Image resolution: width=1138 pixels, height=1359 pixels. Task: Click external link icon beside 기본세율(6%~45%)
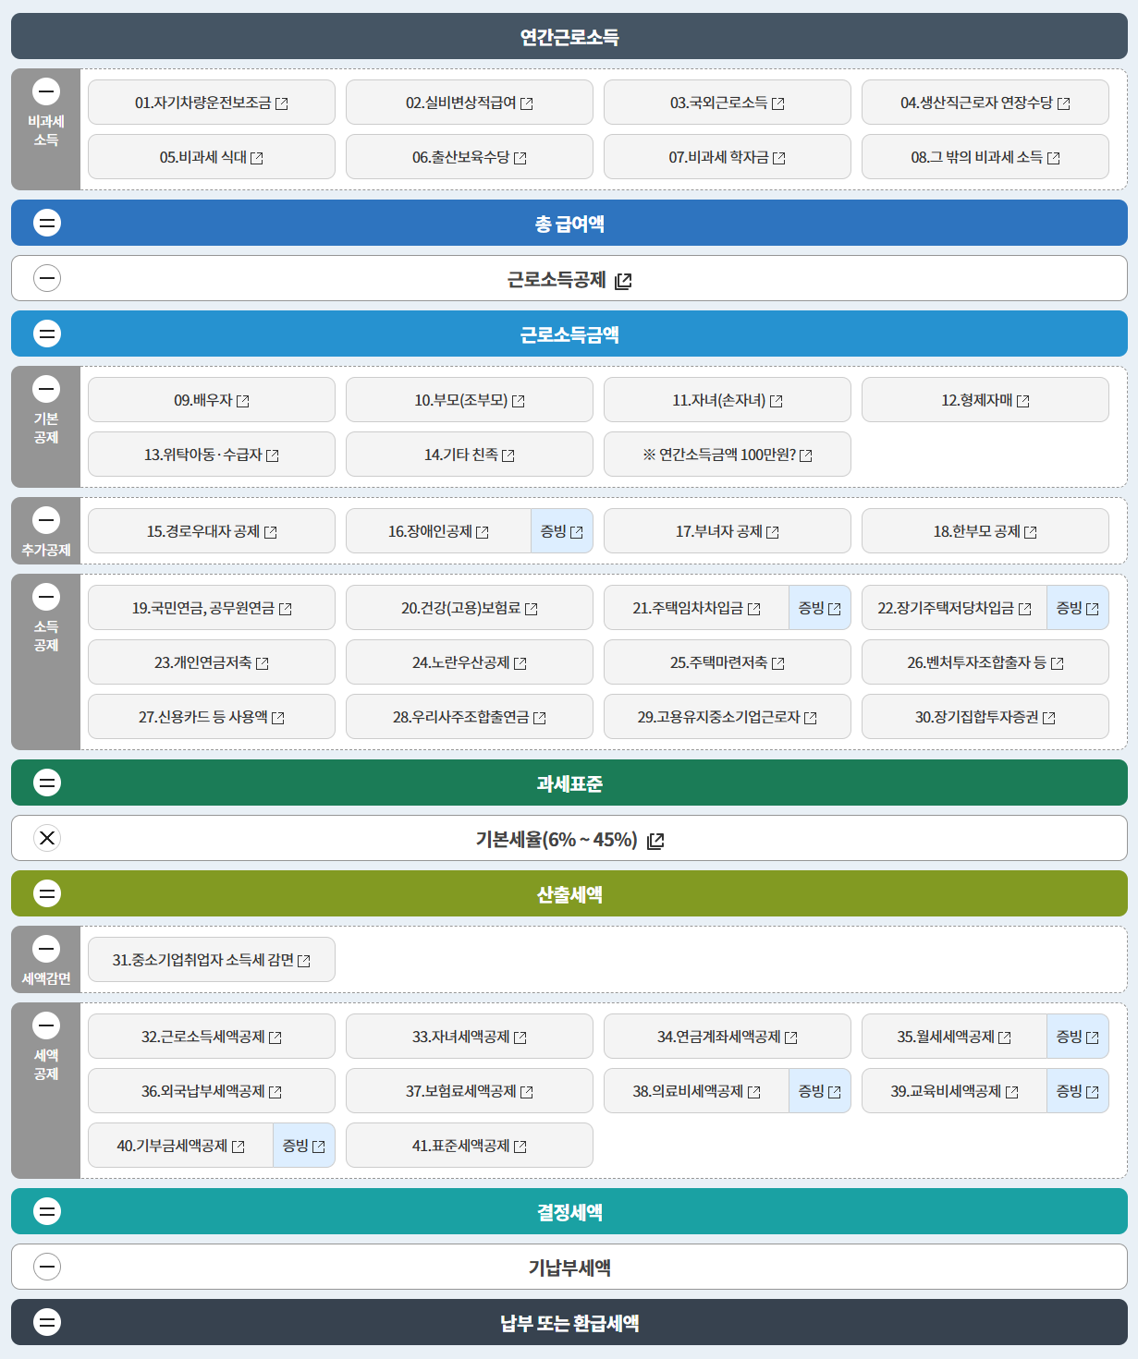tap(655, 841)
